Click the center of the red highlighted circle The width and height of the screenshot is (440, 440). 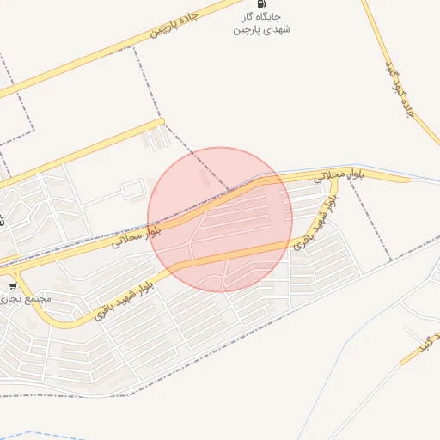(x=220, y=220)
